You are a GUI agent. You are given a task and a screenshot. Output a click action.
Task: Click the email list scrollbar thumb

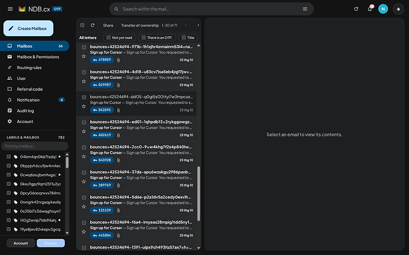click(x=199, y=193)
